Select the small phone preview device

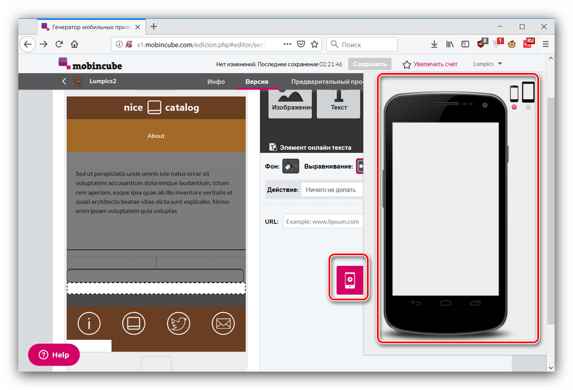pyautogui.click(x=514, y=94)
